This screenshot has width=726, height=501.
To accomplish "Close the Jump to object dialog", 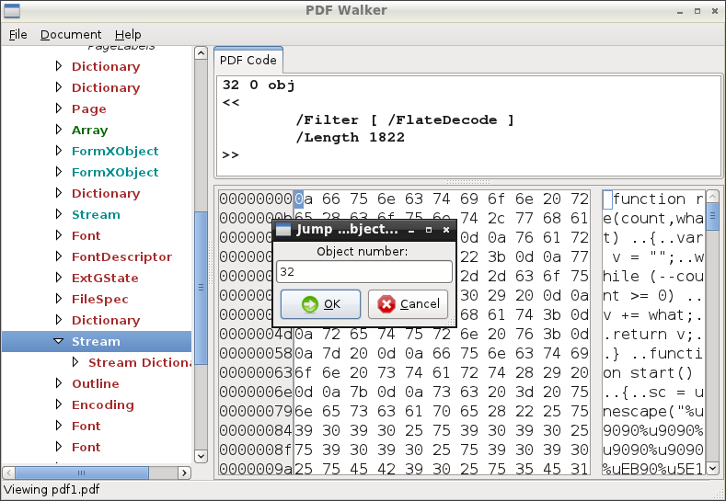I will click(x=446, y=230).
